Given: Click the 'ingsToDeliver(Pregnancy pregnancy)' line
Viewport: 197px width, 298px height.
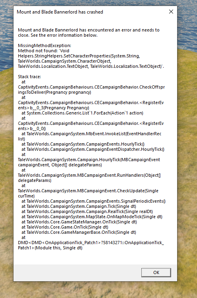Looking at the screenshot, I should [x=55, y=93].
